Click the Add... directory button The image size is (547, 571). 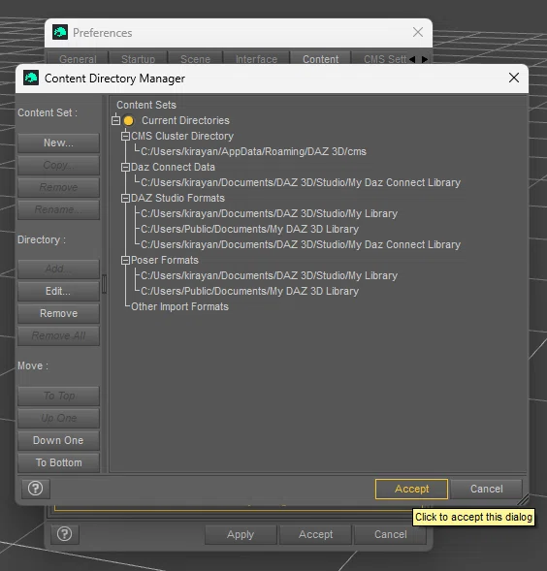click(58, 269)
